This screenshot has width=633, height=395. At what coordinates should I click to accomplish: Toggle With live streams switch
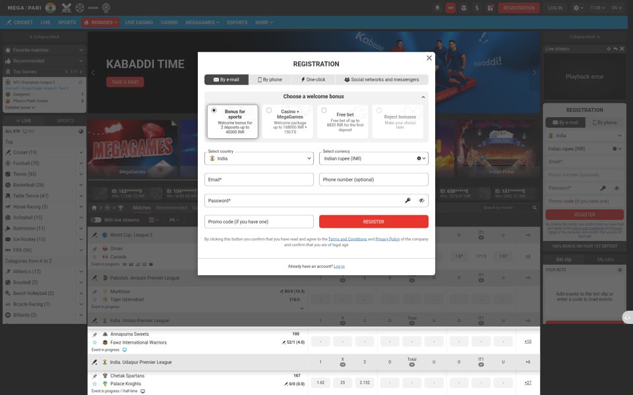tap(96, 220)
